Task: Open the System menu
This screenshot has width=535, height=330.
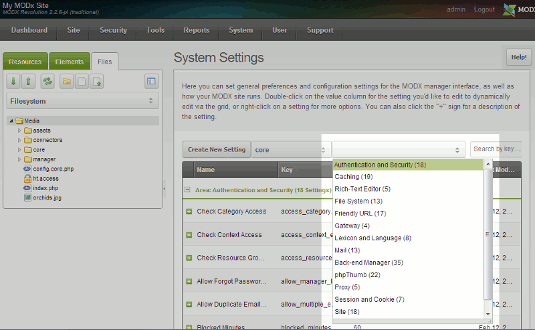Action: click(x=241, y=30)
